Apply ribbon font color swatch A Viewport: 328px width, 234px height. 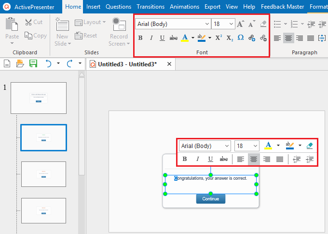(x=185, y=38)
